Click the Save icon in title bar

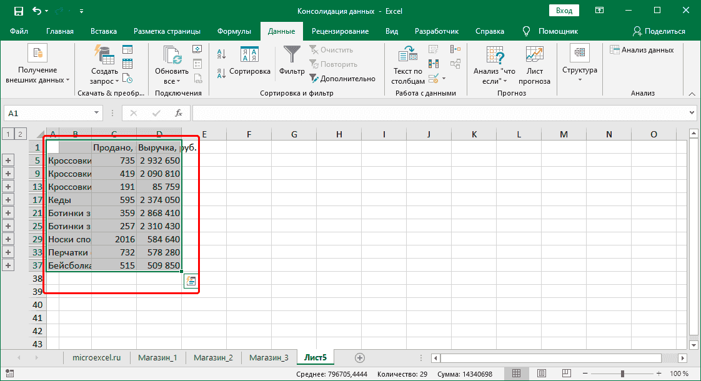tap(18, 11)
